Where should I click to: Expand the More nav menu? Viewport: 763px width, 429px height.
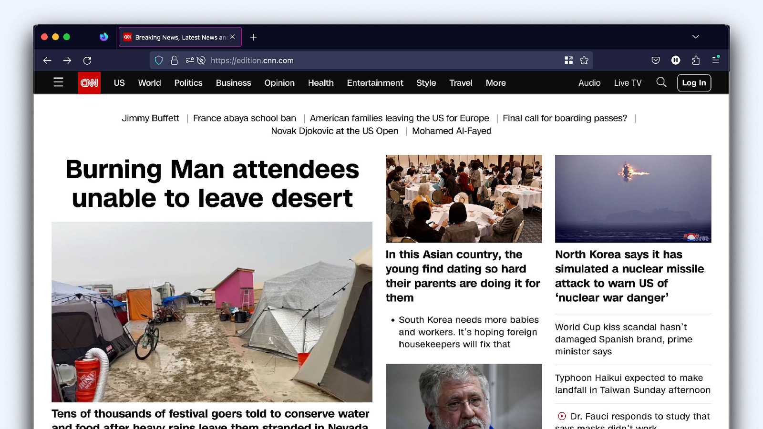496,83
